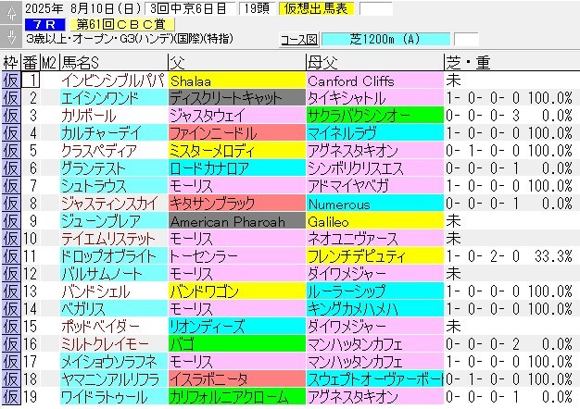The height and width of the screenshot is (409, 580).
Task: Click damsire cell タイキシャトル
Action: point(374,98)
